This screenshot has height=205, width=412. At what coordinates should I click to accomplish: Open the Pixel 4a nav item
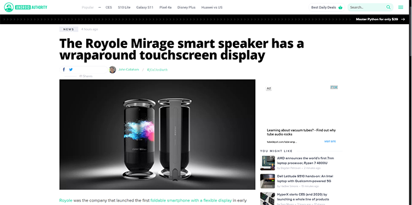coord(165,7)
